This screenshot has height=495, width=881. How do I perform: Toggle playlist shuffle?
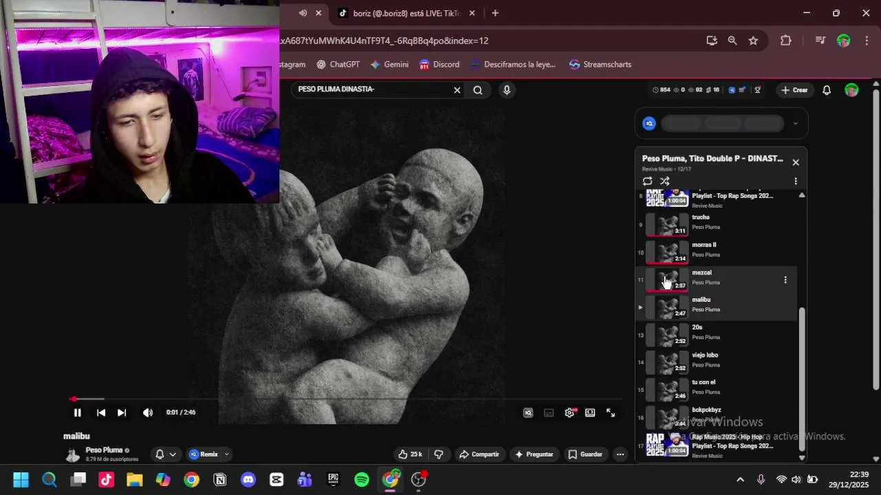tap(665, 181)
